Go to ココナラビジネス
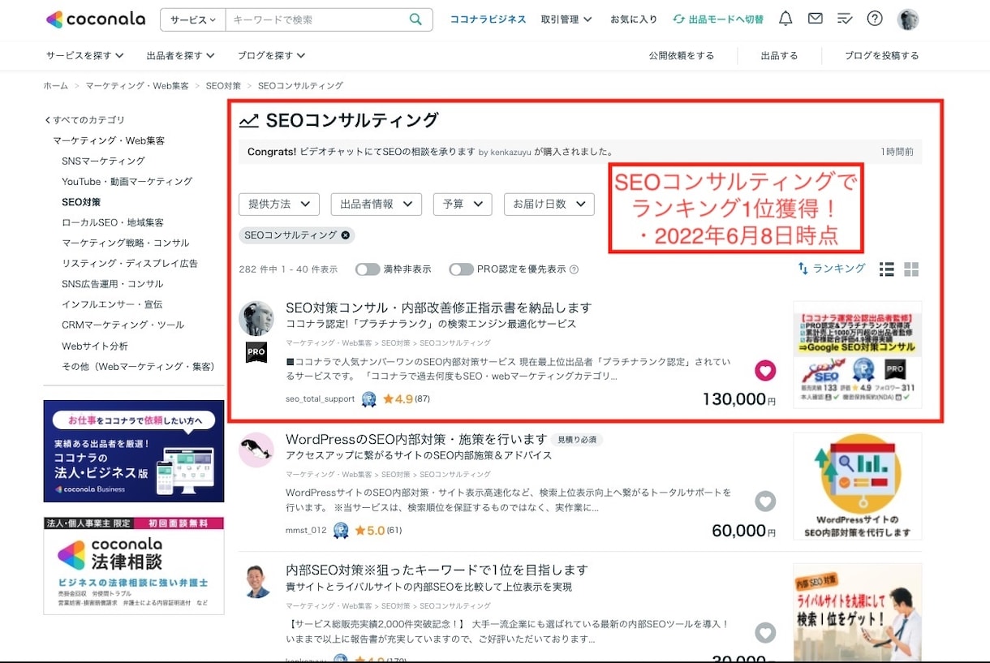 coord(488,19)
